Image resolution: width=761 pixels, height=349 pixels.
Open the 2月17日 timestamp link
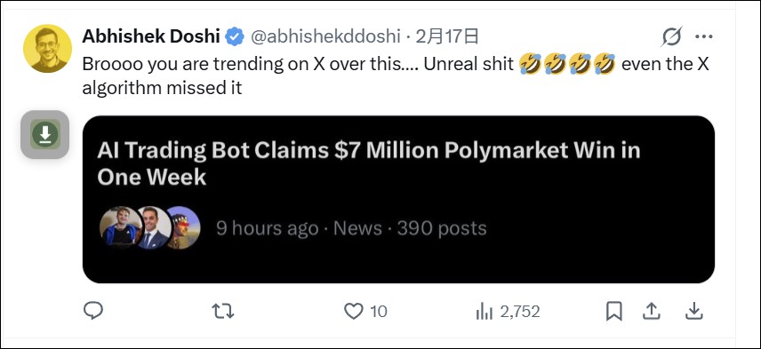(447, 36)
